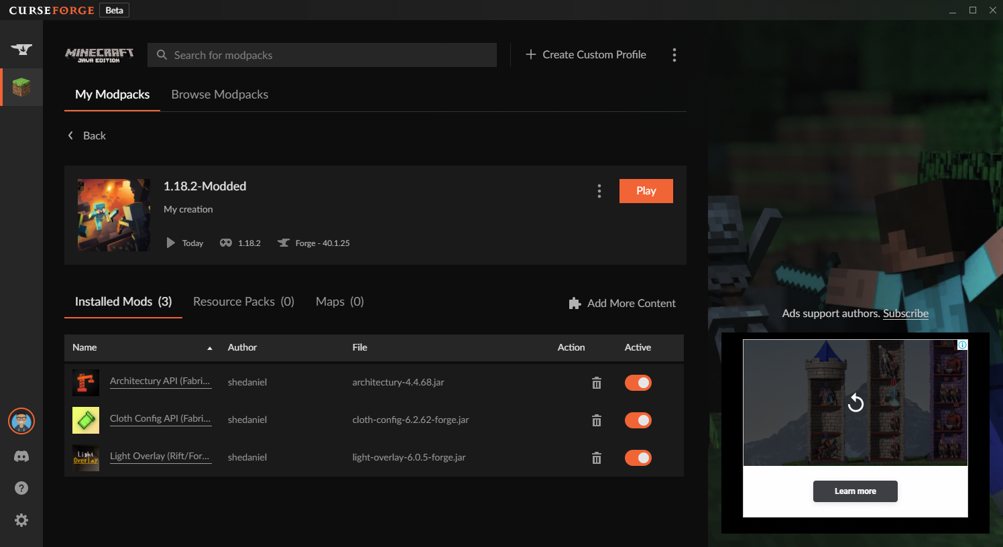The height and width of the screenshot is (547, 1003).
Task: Click the user profile avatar
Action: point(21,421)
